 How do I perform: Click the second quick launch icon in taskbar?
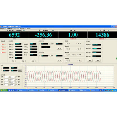coord(11,90)
